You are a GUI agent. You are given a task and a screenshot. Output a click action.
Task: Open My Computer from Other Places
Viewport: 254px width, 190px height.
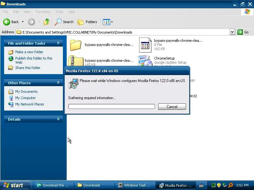pyautogui.click(x=25, y=98)
